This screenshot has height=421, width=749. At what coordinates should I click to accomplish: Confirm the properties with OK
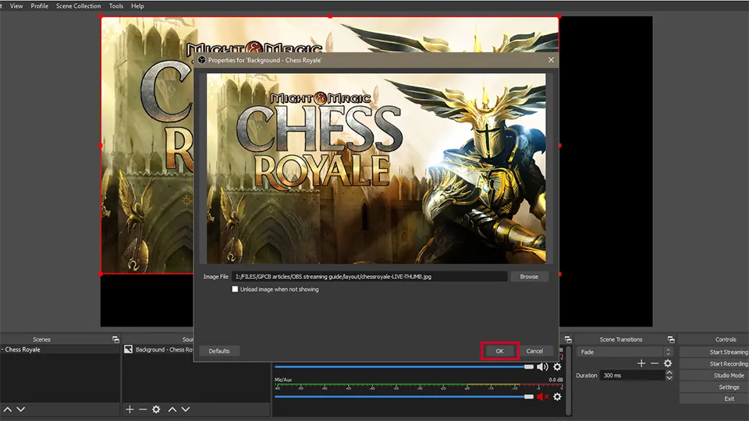(499, 351)
